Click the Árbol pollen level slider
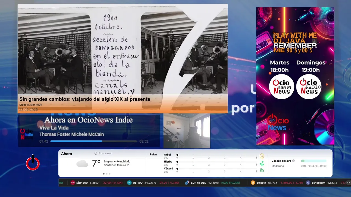 coord(217,155)
